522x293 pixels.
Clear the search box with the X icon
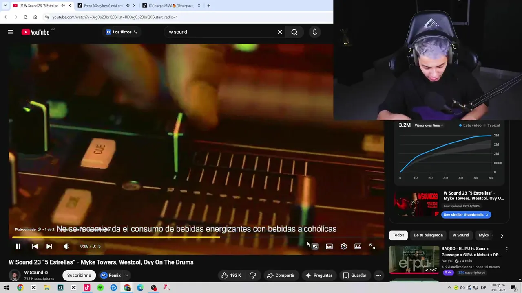coord(280,32)
